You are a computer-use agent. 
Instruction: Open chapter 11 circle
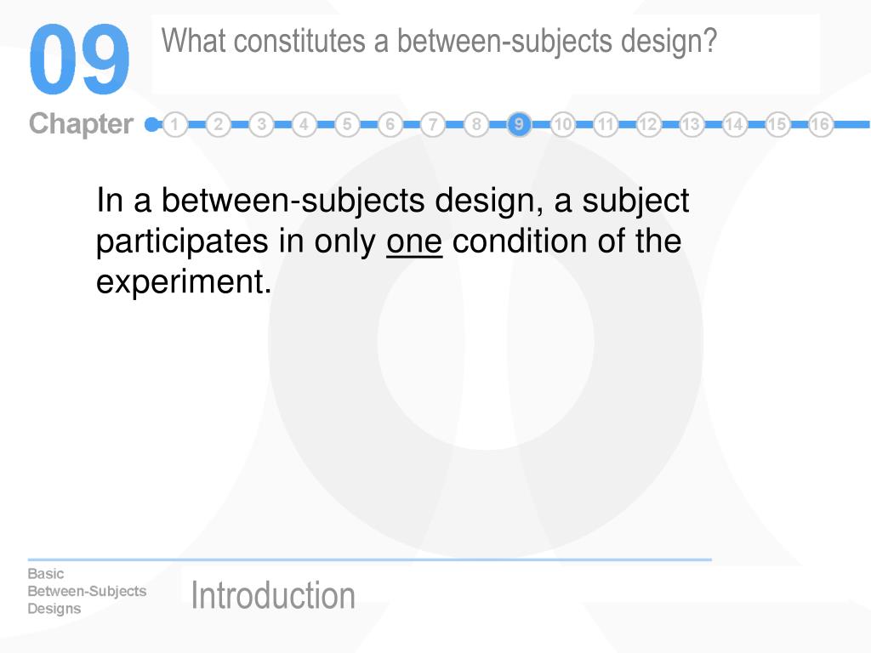606,124
